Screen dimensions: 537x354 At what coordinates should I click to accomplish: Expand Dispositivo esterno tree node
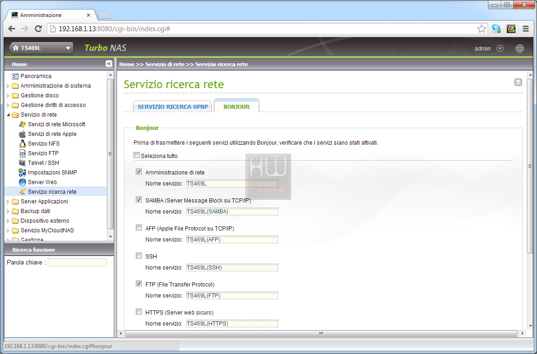8,221
